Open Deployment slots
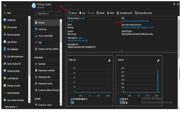180x118 pixels. click(x=47, y=77)
